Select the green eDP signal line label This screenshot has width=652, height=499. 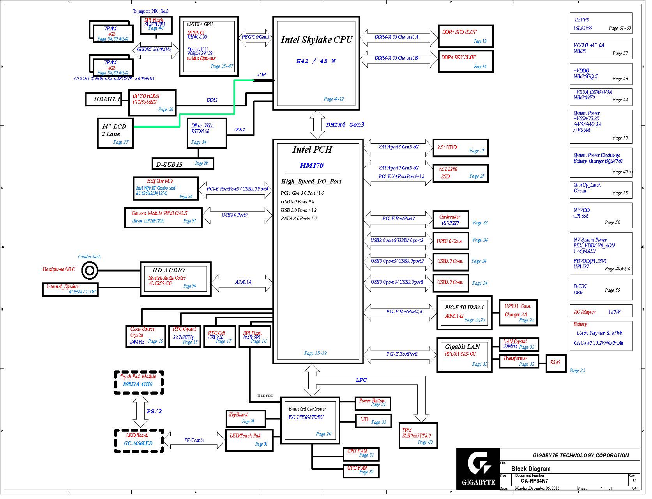(262, 74)
